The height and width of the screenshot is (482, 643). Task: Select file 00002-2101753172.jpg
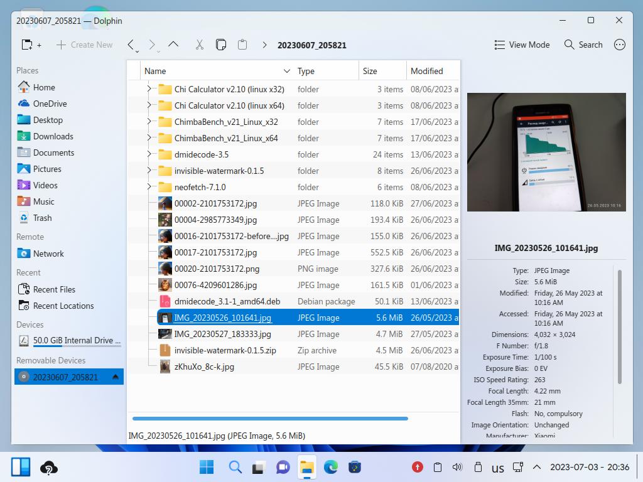point(216,204)
